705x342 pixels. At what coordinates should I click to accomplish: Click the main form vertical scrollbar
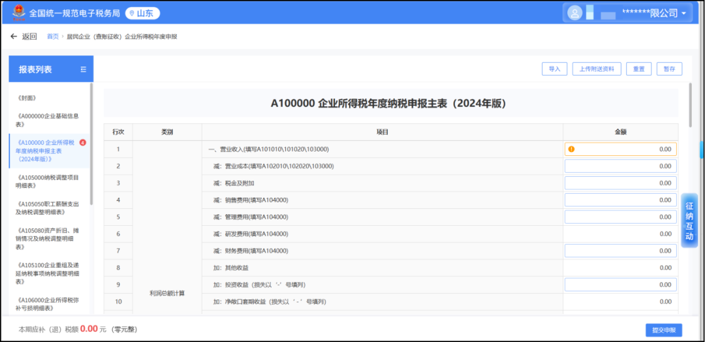[691, 106]
